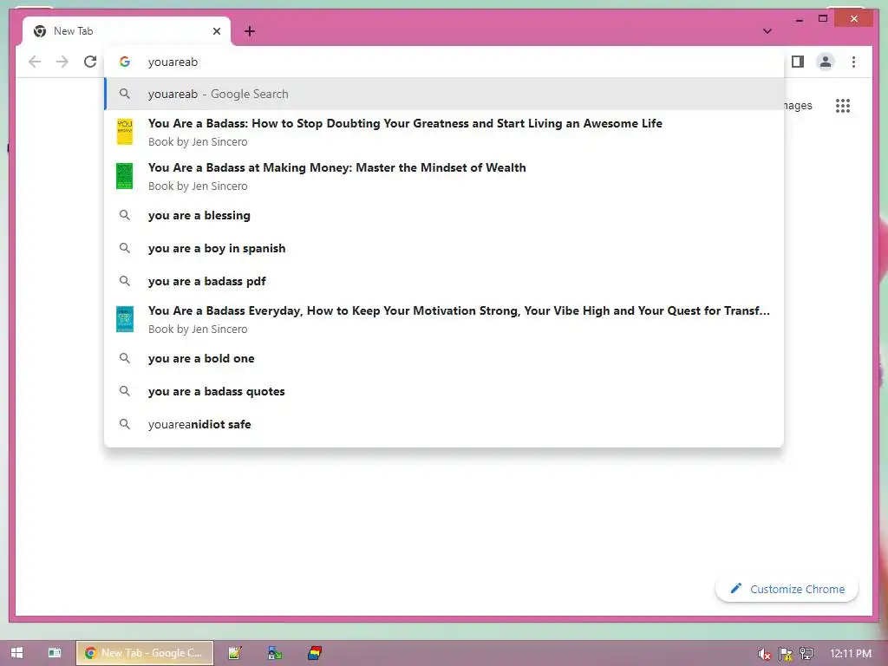The height and width of the screenshot is (666, 888).
Task: Toggle the Chrome side panel icon
Action: tap(798, 62)
